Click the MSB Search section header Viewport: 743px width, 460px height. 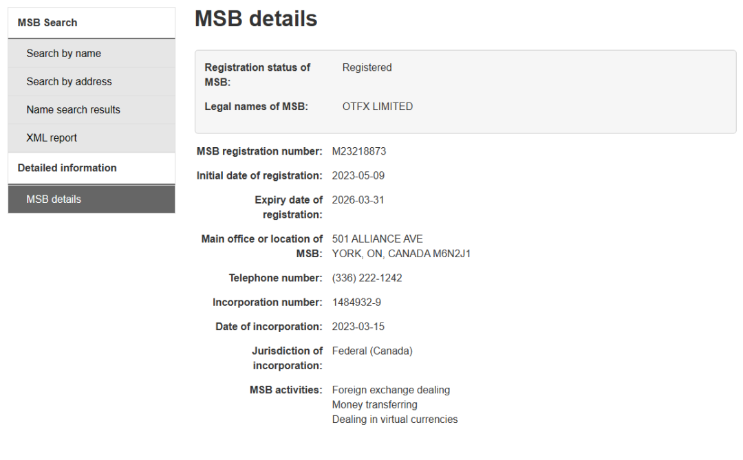pyautogui.click(x=47, y=23)
